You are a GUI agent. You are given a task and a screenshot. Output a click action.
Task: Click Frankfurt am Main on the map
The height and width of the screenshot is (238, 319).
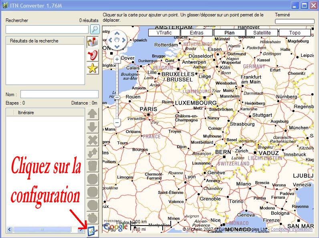pyautogui.click(x=251, y=79)
